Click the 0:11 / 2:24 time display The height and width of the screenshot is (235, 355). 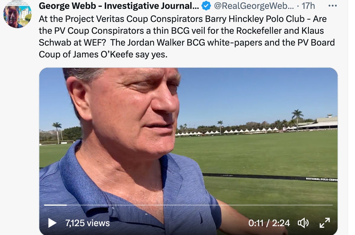pos(269,223)
